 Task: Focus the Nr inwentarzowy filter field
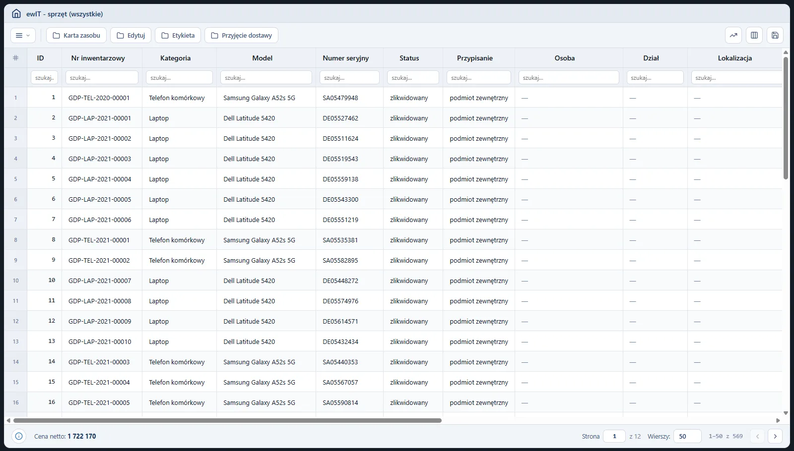pos(102,77)
